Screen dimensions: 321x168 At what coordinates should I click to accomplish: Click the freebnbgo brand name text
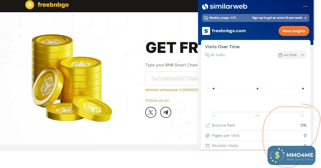53,5
